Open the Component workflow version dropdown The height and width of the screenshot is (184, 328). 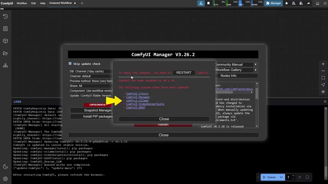(x=91, y=90)
